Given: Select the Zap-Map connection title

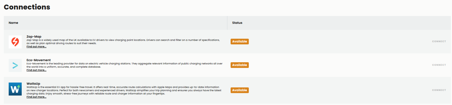Looking at the screenshot, I should (x=34, y=37).
